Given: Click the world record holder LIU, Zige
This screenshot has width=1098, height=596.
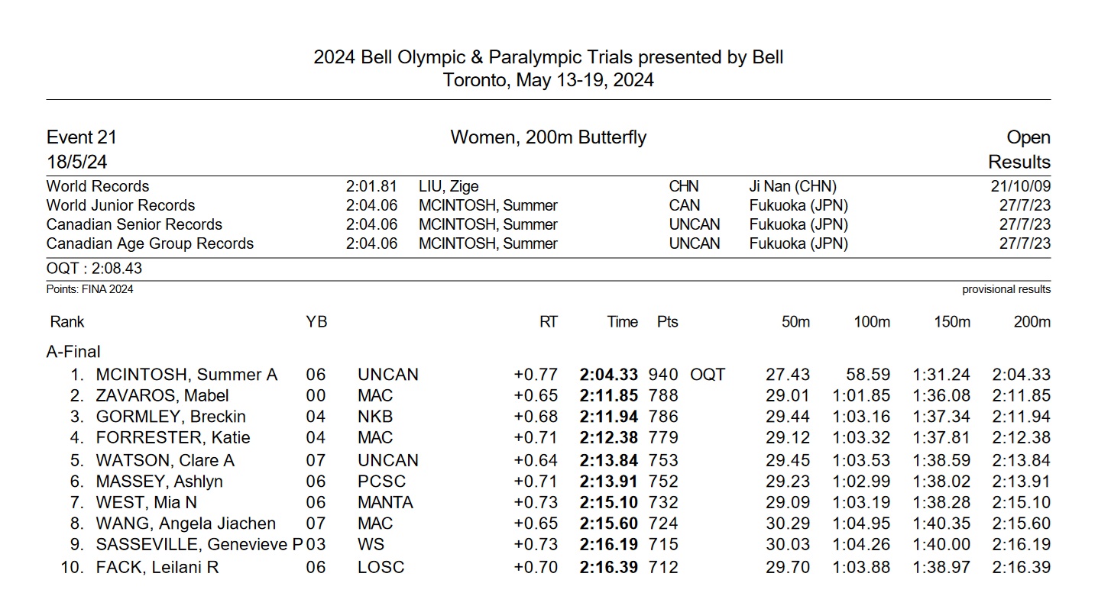Looking at the screenshot, I should (x=449, y=186).
